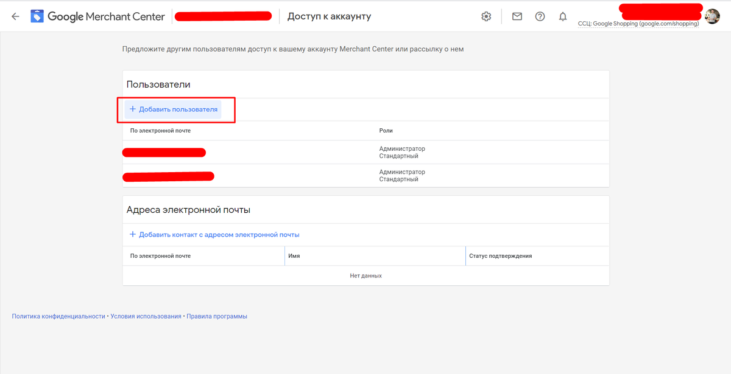Open Добавить контакт с адресом электронной почты

215,234
